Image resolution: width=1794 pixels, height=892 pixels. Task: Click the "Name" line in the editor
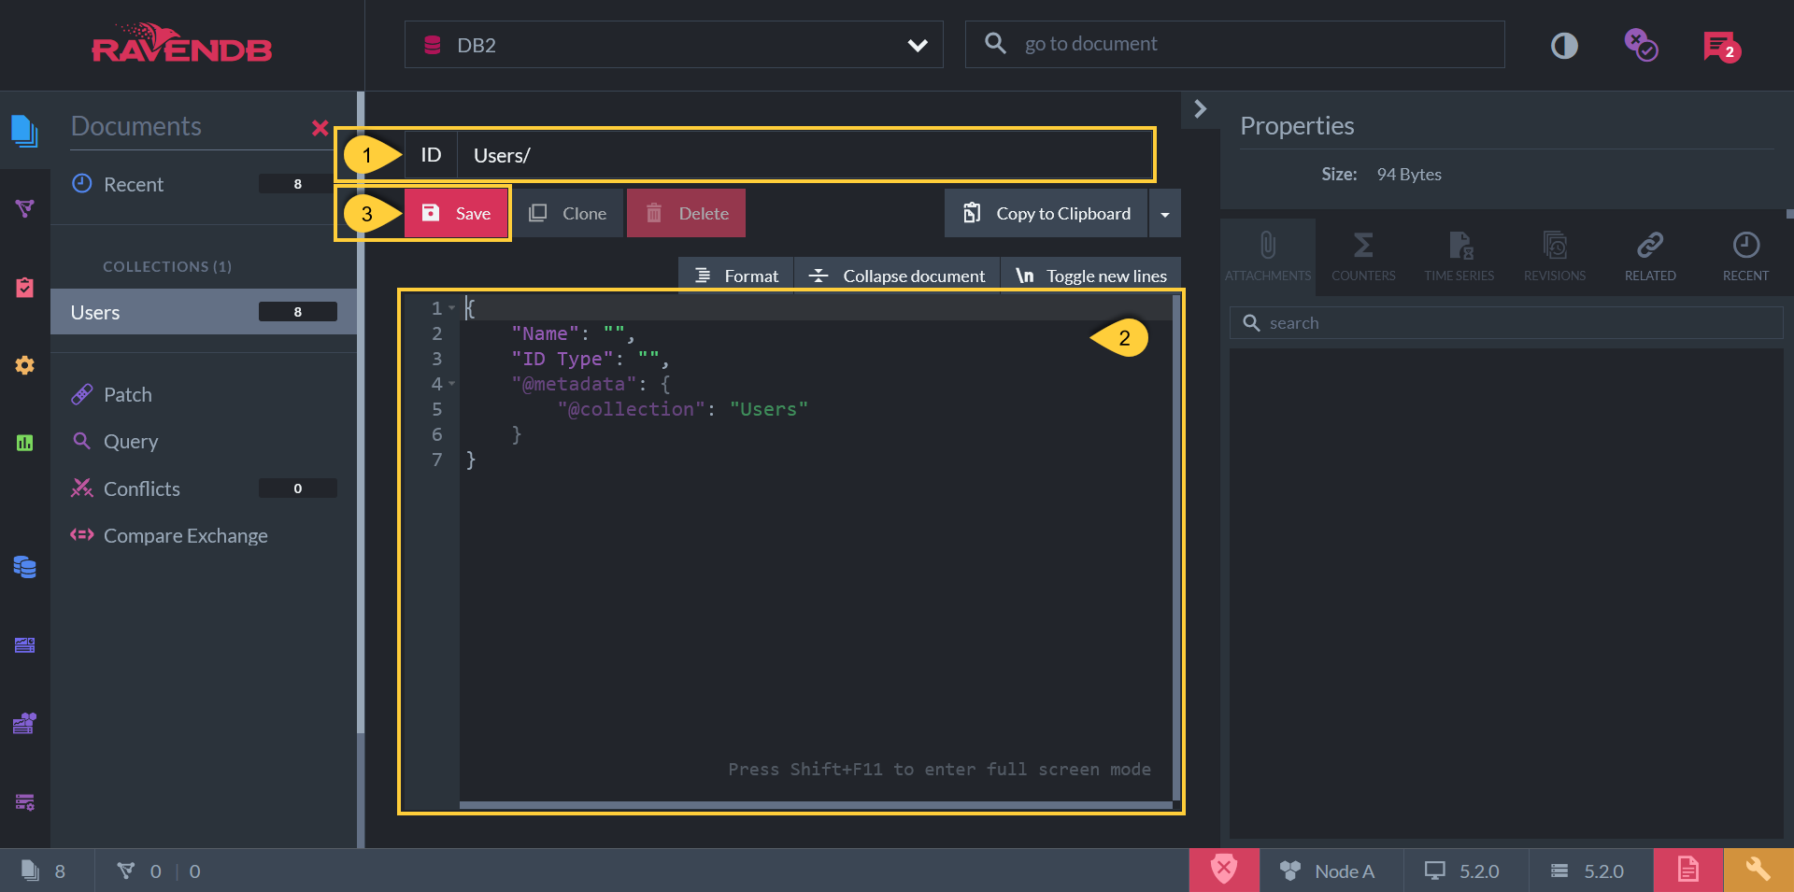(573, 333)
